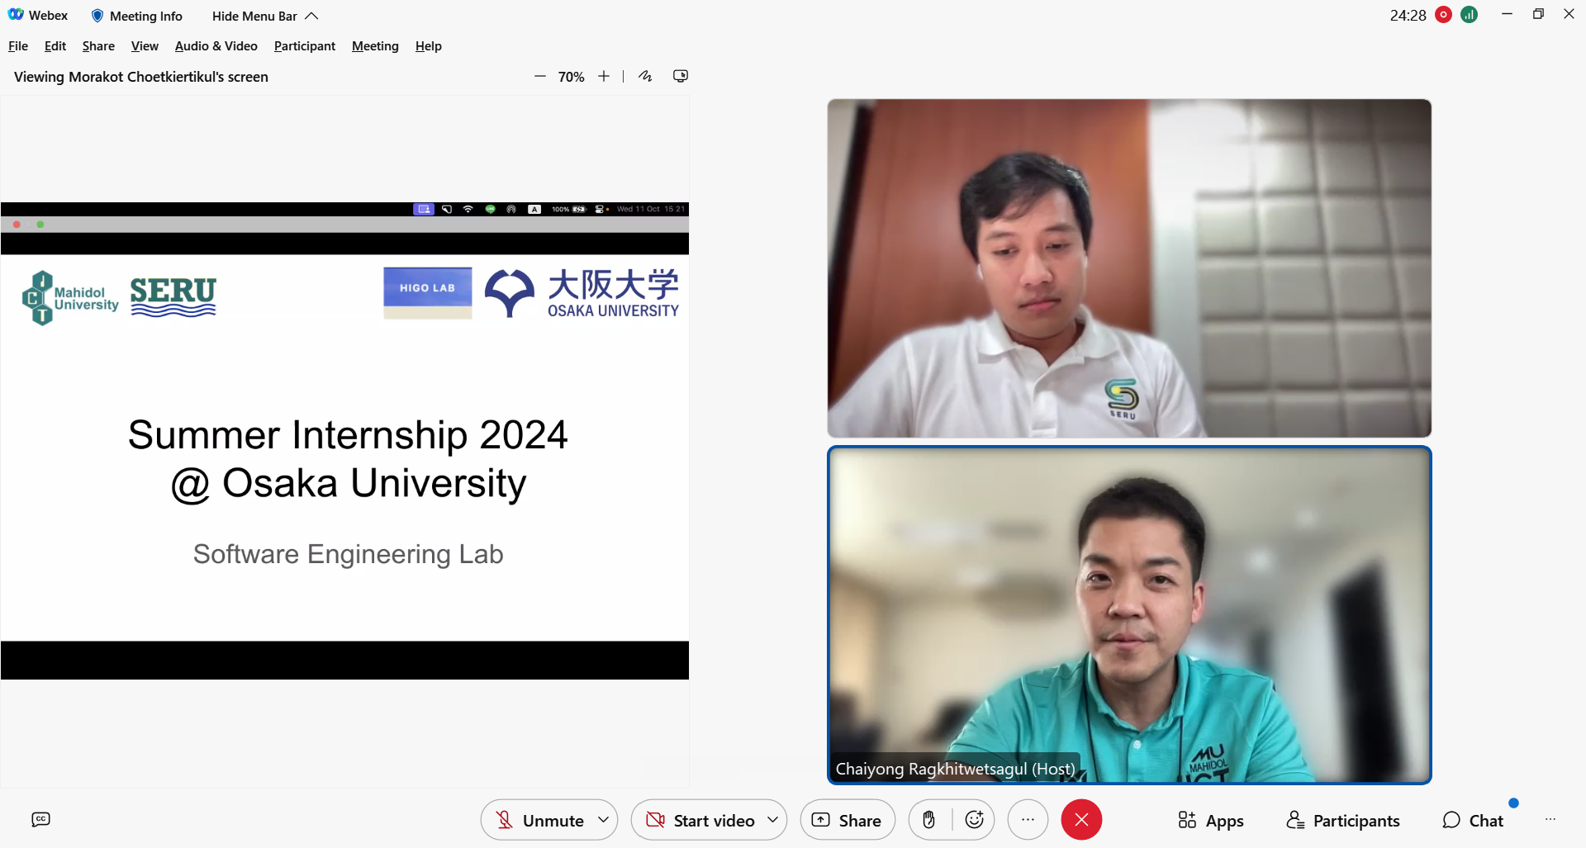Open the emoji reactions icon
This screenshot has width=1586, height=848.
click(x=974, y=820)
